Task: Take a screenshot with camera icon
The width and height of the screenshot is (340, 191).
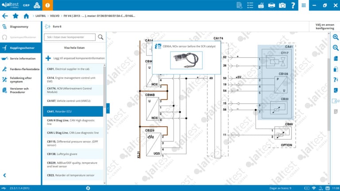Action: click(282, 5)
